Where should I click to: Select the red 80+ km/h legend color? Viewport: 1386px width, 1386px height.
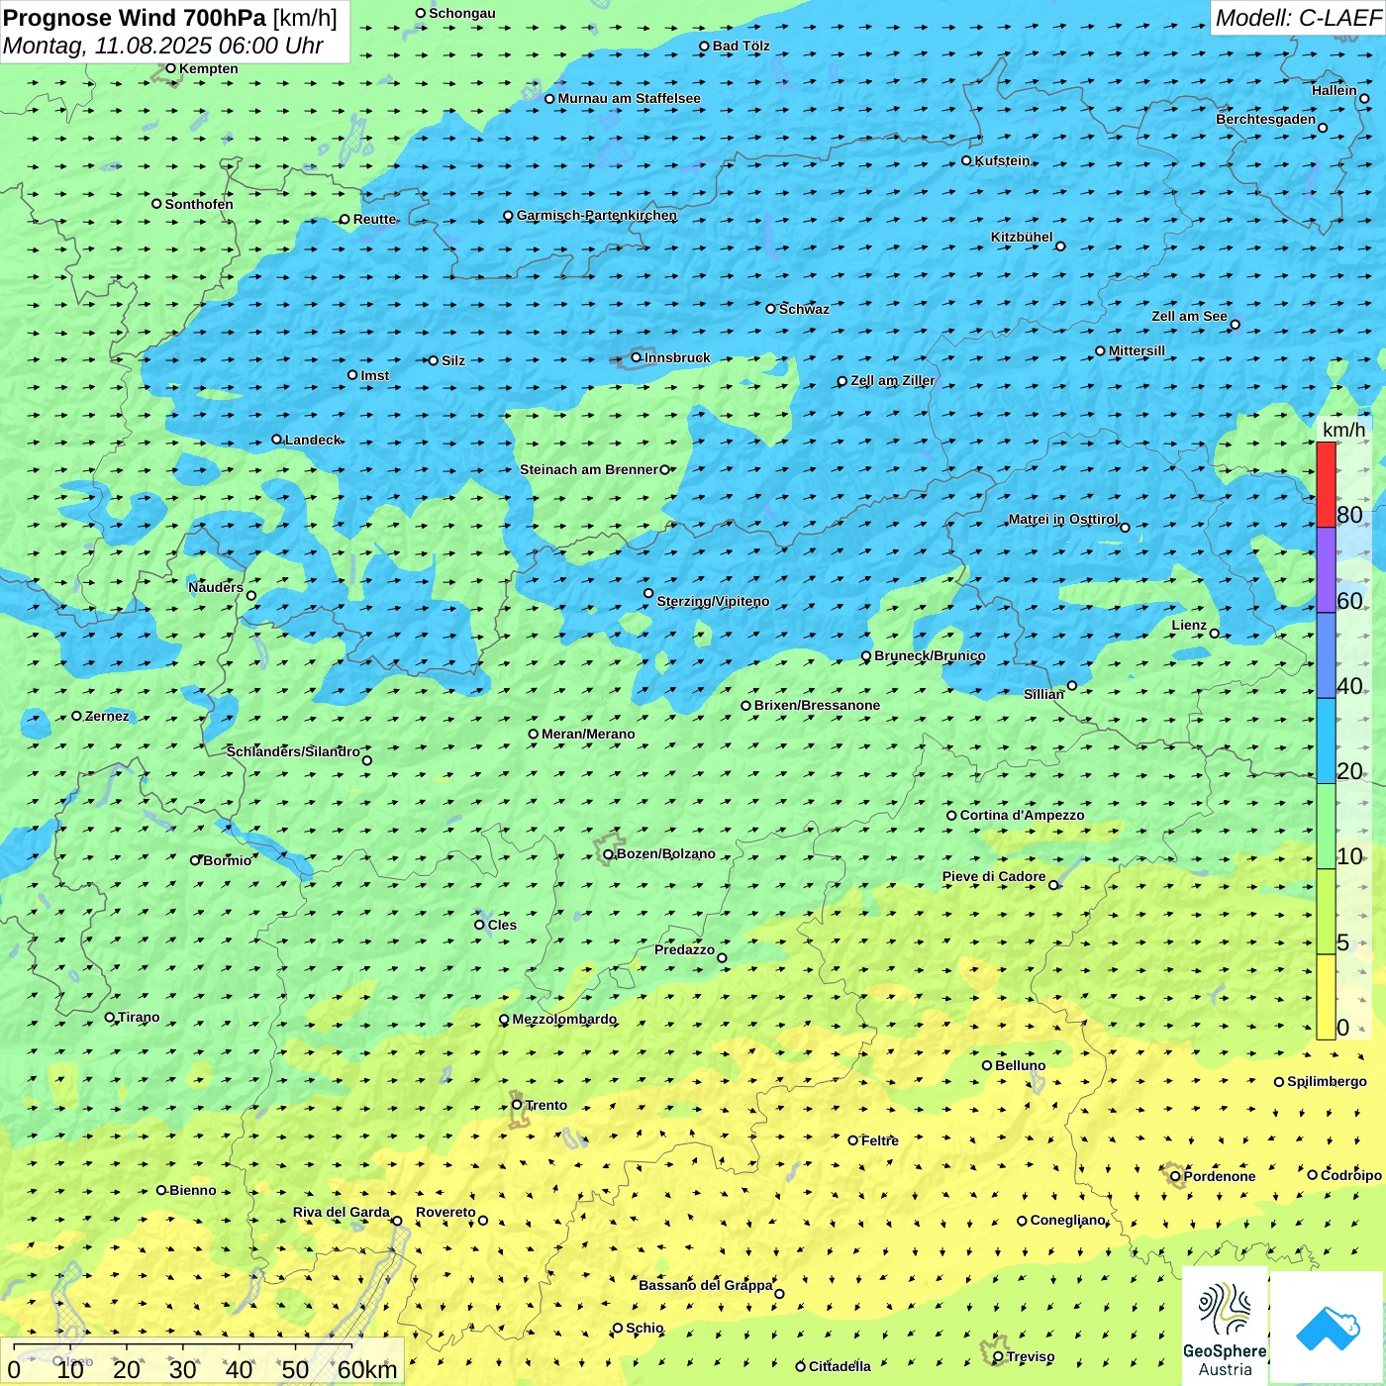1326,484
